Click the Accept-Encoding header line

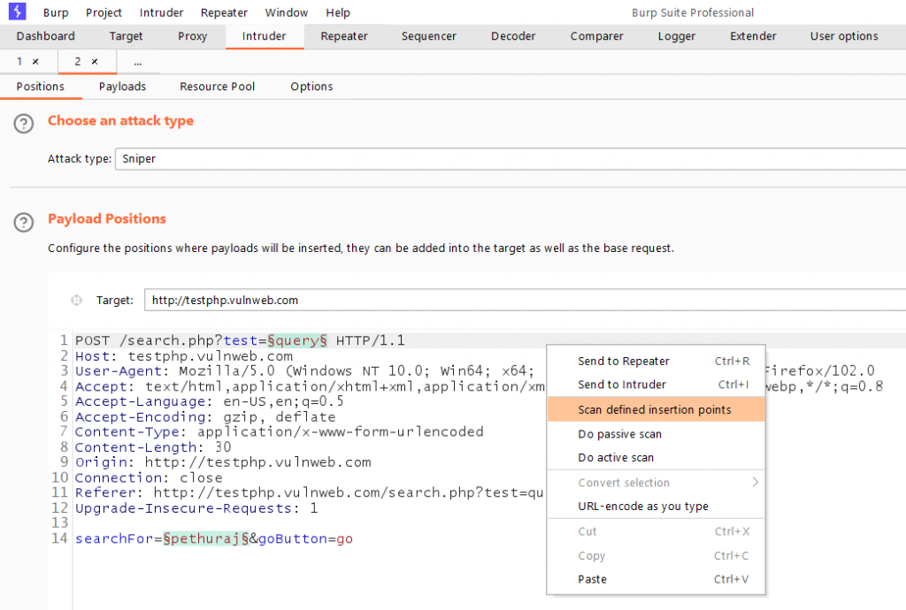pyautogui.click(x=205, y=416)
